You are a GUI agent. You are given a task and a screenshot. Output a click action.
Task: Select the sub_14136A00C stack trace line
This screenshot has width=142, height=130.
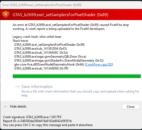click(41, 53)
